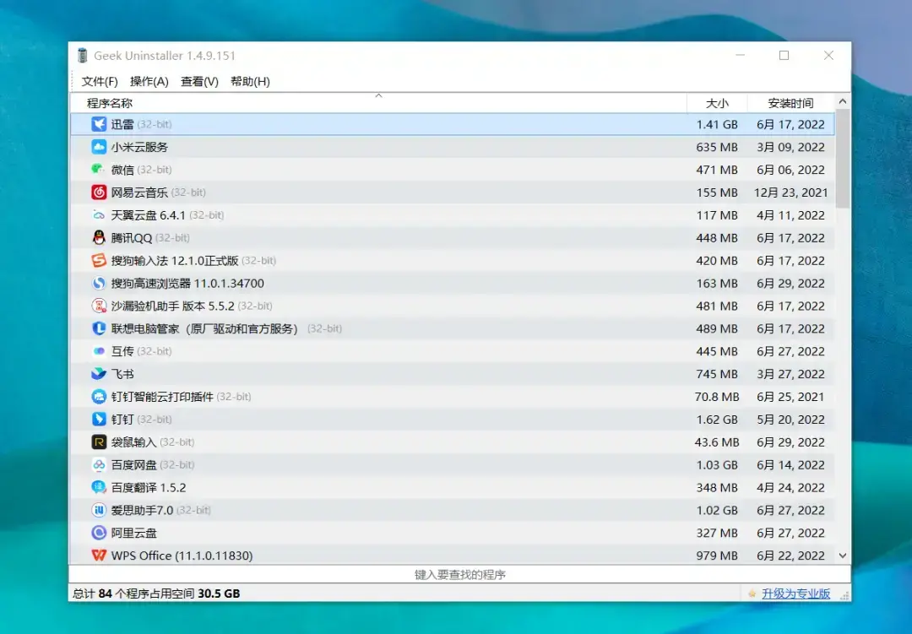Sort by 程序名称 column header
Image resolution: width=912 pixels, height=634 pixels.
110,103
